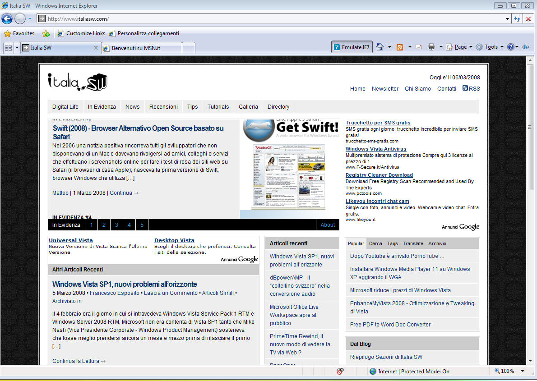Click the Add to Favorites star-plus icon
The image size is (537, 381).
point(46,33)
